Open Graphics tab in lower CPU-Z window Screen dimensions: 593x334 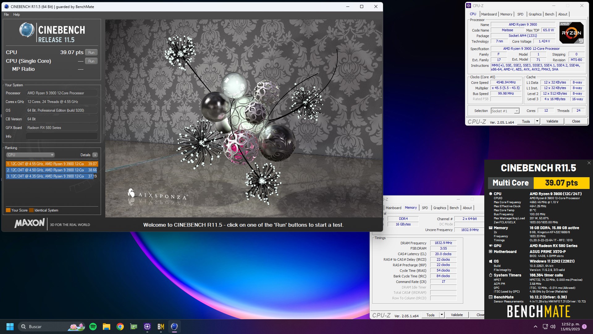point(439,208)
